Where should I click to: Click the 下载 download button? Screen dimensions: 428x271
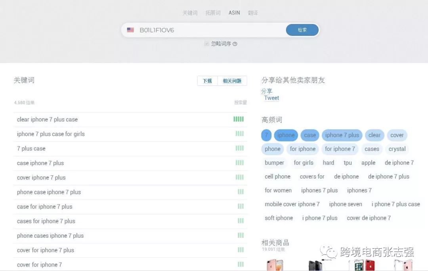point(207,81)
